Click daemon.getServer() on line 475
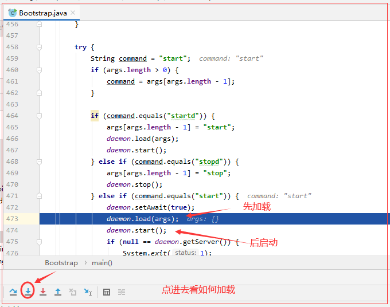This screenshot has height=307, width=390. coord(193,242)
